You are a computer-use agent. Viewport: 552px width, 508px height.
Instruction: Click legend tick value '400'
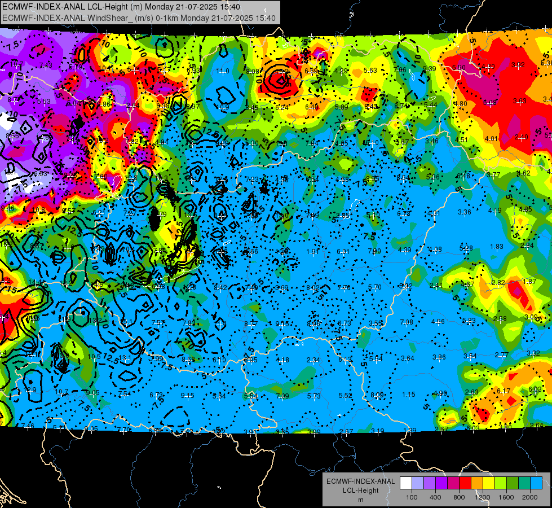(x=435, y=497)
